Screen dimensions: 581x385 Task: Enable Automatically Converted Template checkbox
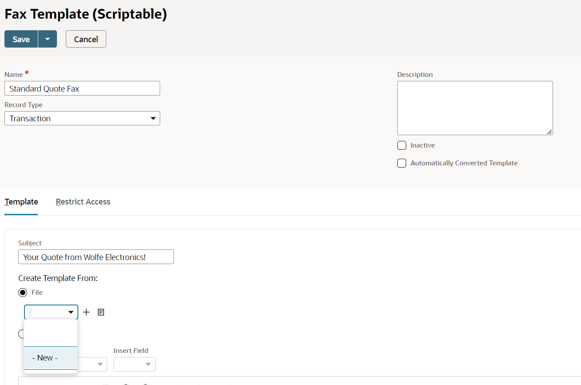tap(402, 163)
